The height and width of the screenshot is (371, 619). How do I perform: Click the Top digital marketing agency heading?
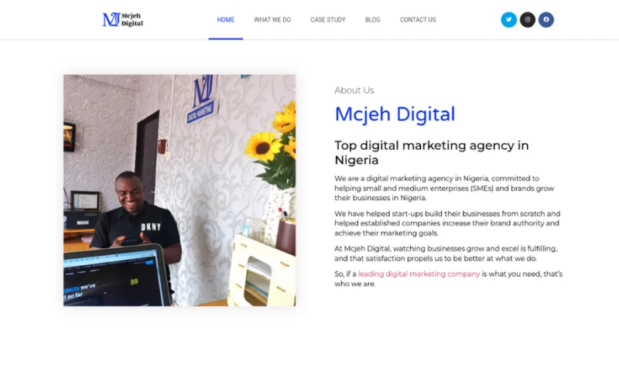coord(432,152)
